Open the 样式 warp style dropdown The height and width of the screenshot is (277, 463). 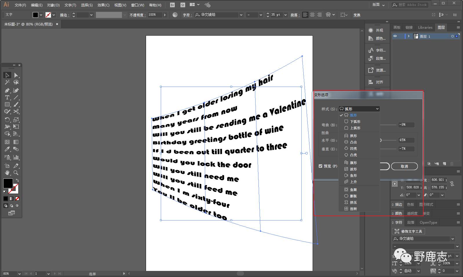click(359, 109)
